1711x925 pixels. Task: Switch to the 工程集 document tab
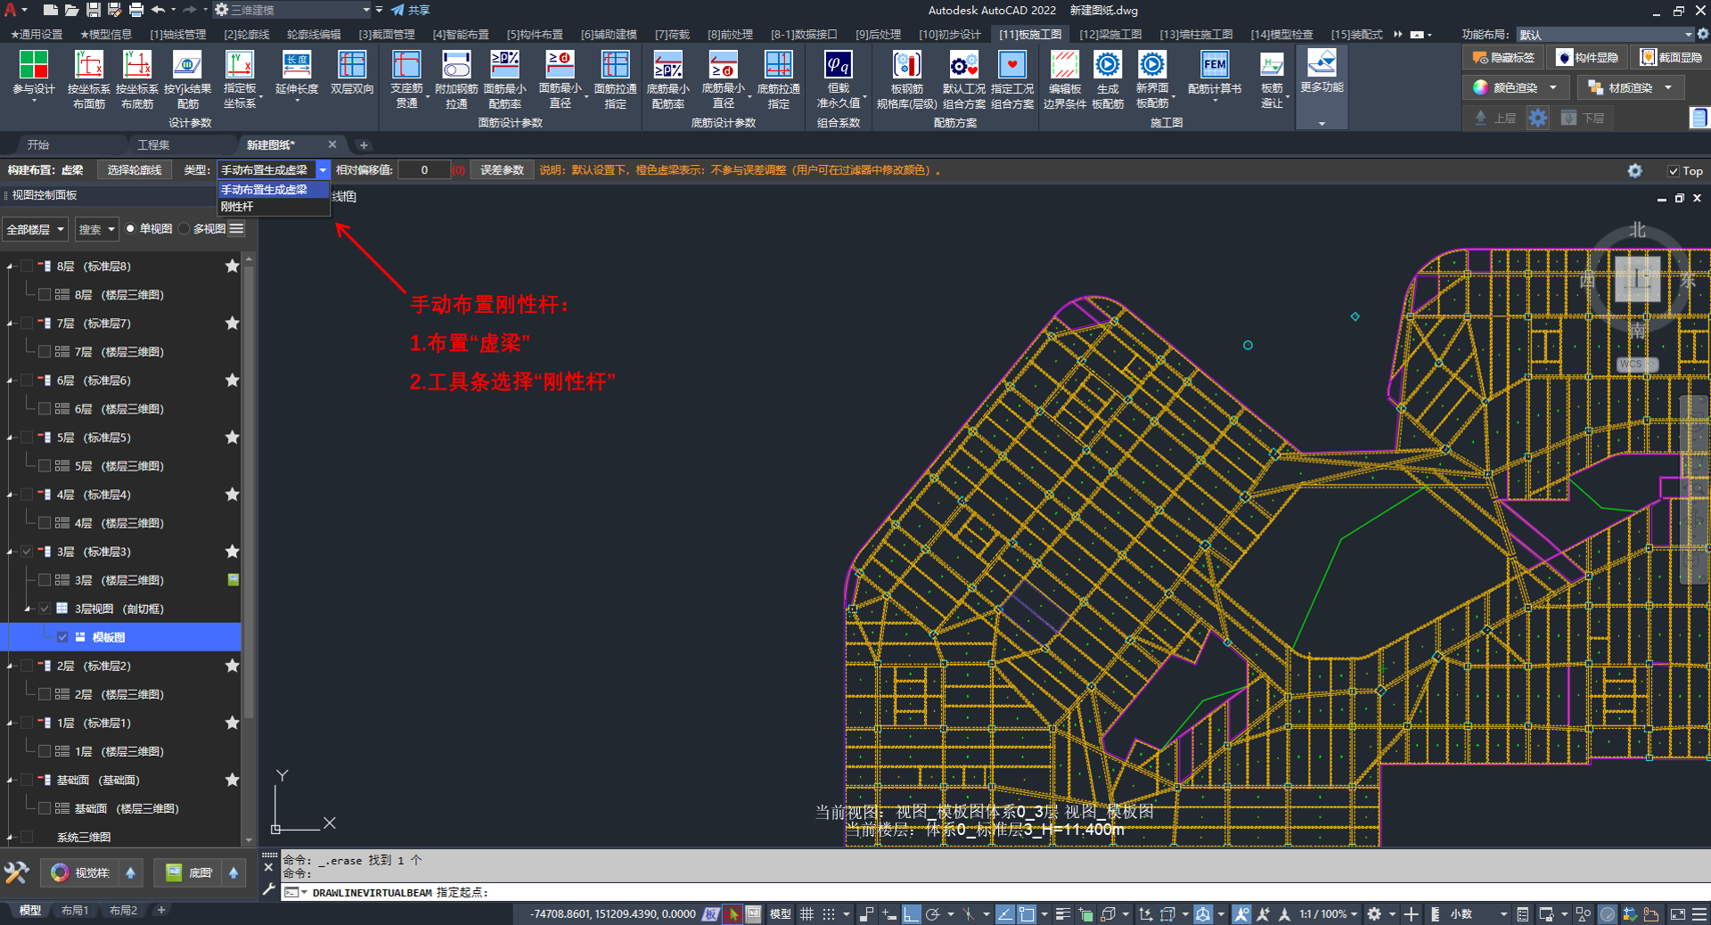coord(153,144)
